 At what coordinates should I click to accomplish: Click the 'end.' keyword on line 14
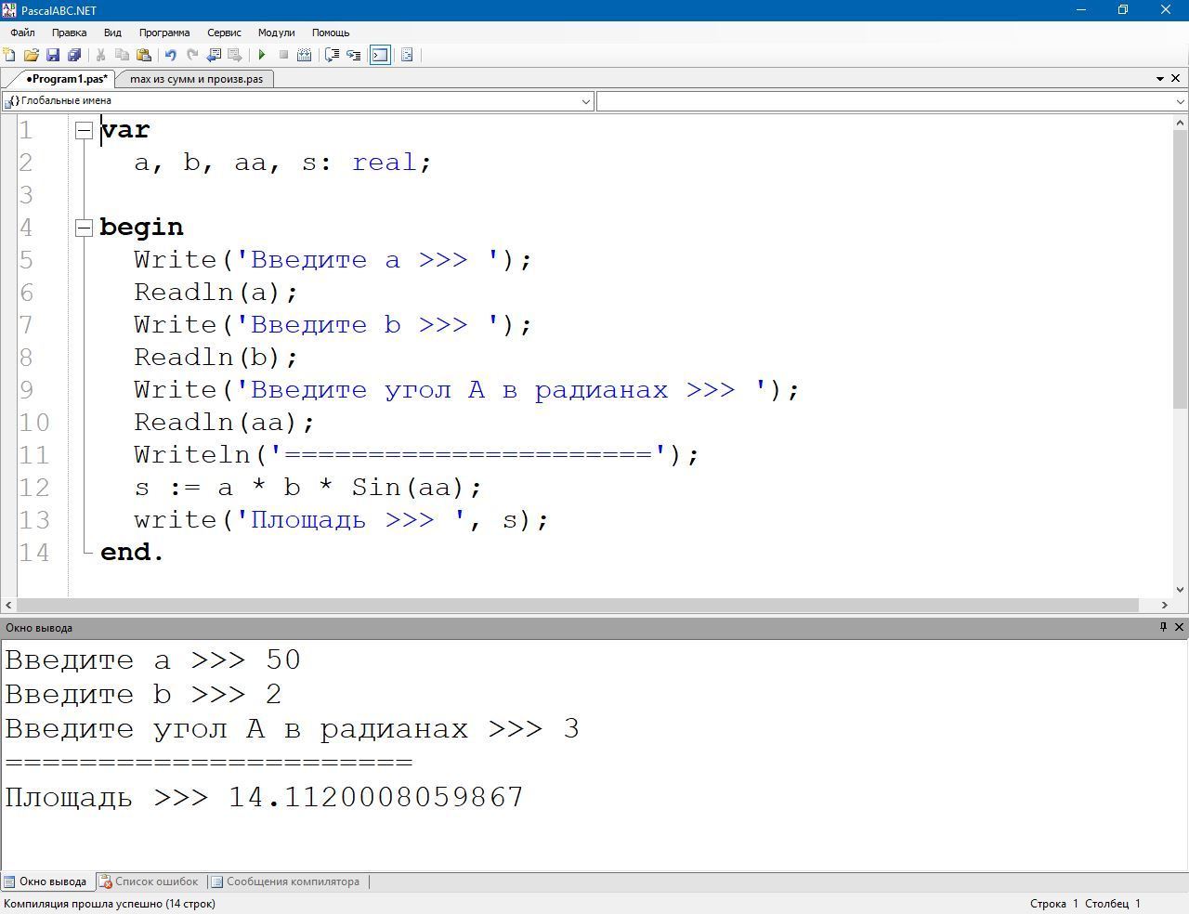coord(132,553)
